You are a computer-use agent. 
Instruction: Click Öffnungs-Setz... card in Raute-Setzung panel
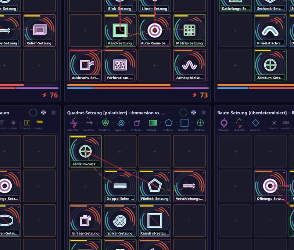270,186
